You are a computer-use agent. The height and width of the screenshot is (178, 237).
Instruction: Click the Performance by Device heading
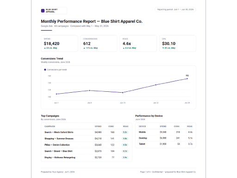[149, 116]
